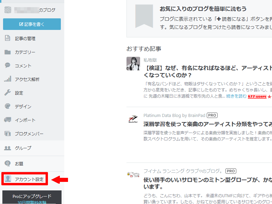
Task: Open the カテゴリー menu item
Action: tap(25, 52)
